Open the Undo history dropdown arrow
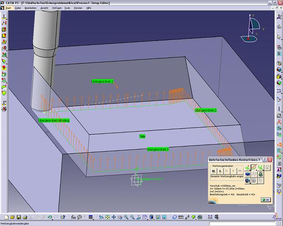The height and width of the screenshot is (226, 283). pos(52,220)
